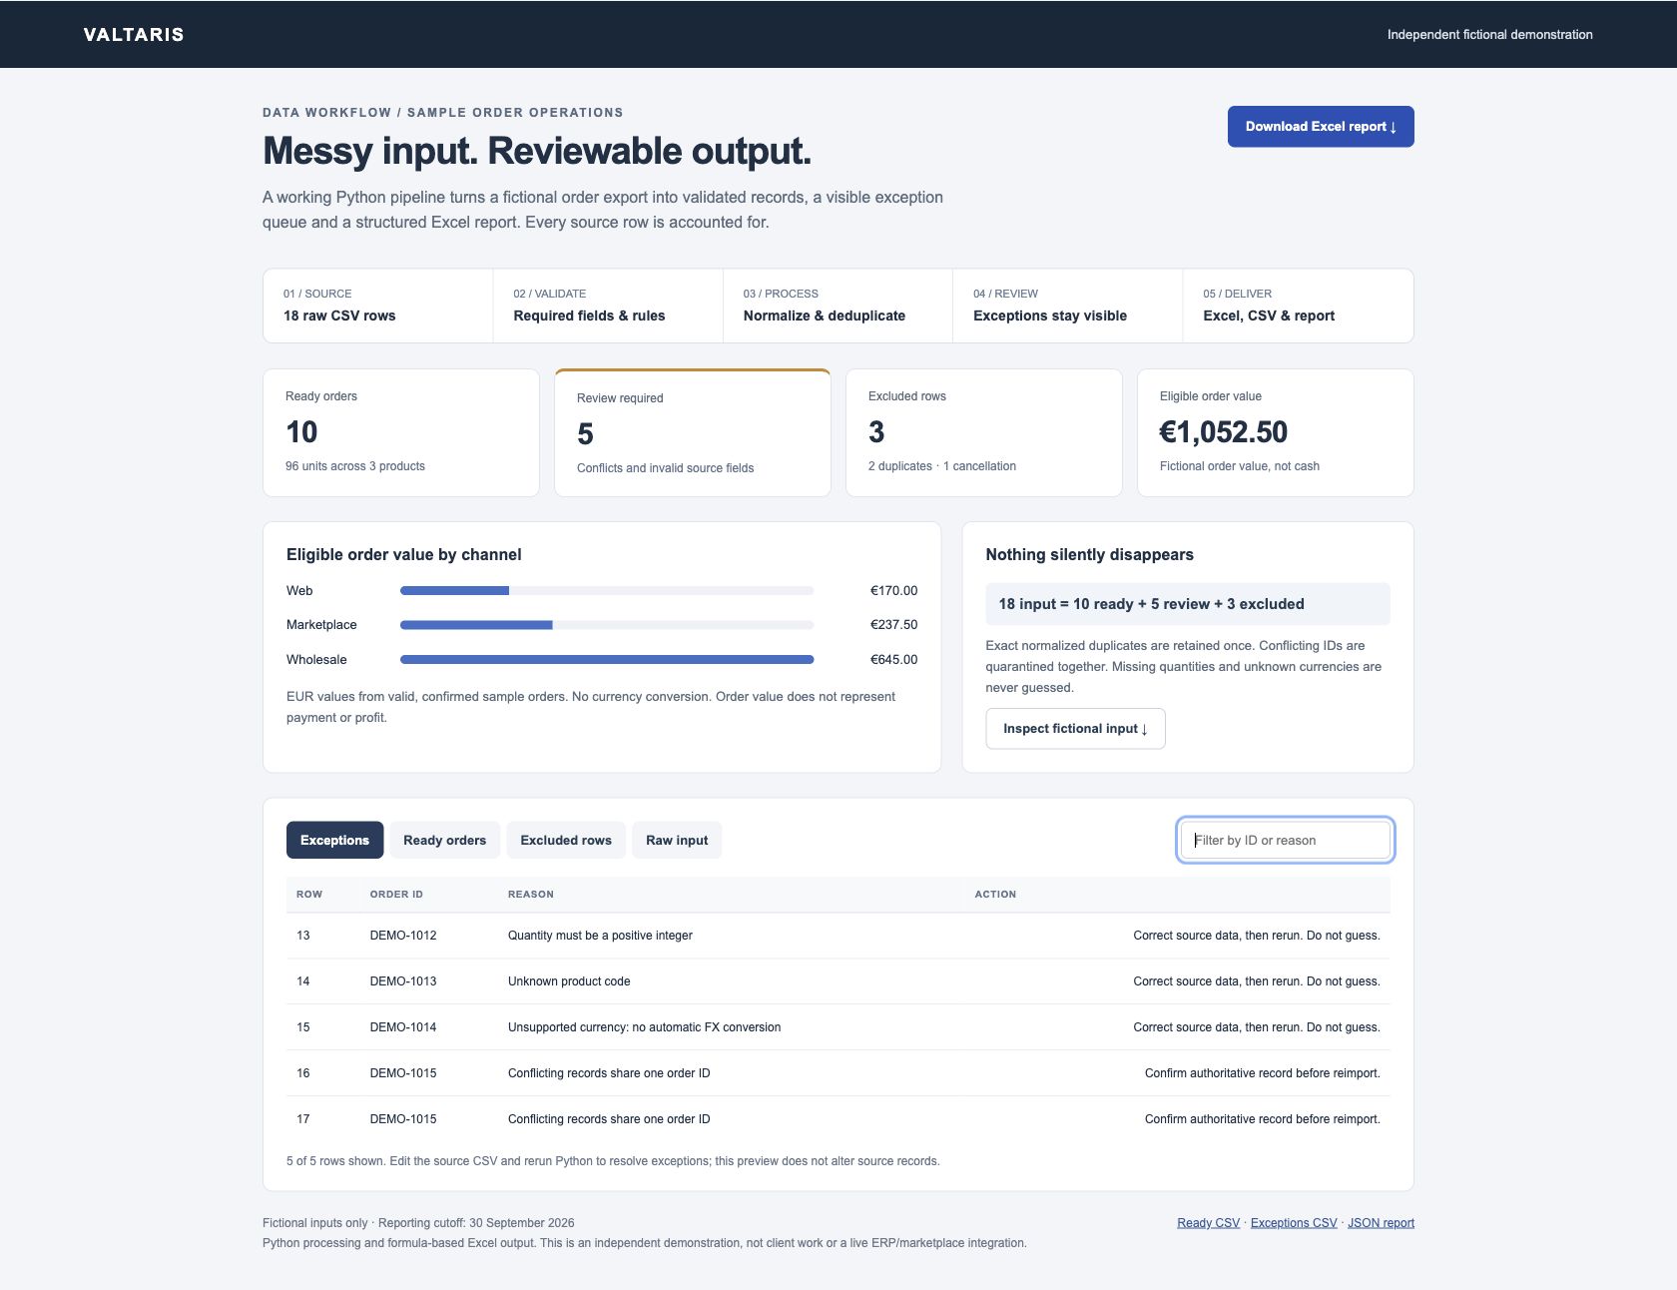Select the Review required summary card
Viewport: 1677px width, 1290px height.
coord(693,432)
